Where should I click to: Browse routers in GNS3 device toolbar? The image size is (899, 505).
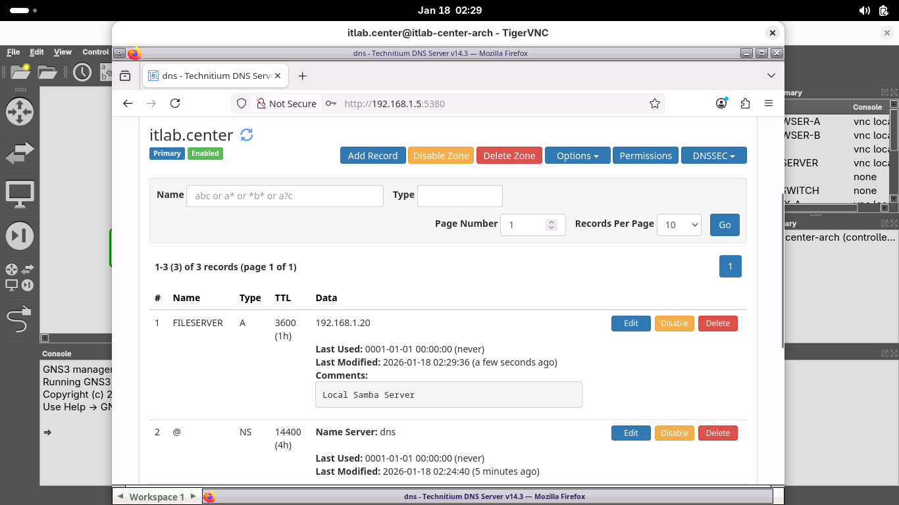(20, 112)
